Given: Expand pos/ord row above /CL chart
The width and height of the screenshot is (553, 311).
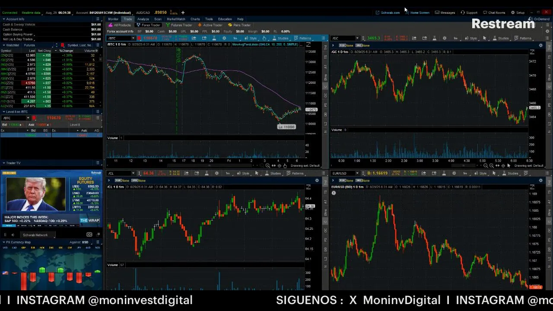Looking at the screenshot, I should (x=109, y=180).
